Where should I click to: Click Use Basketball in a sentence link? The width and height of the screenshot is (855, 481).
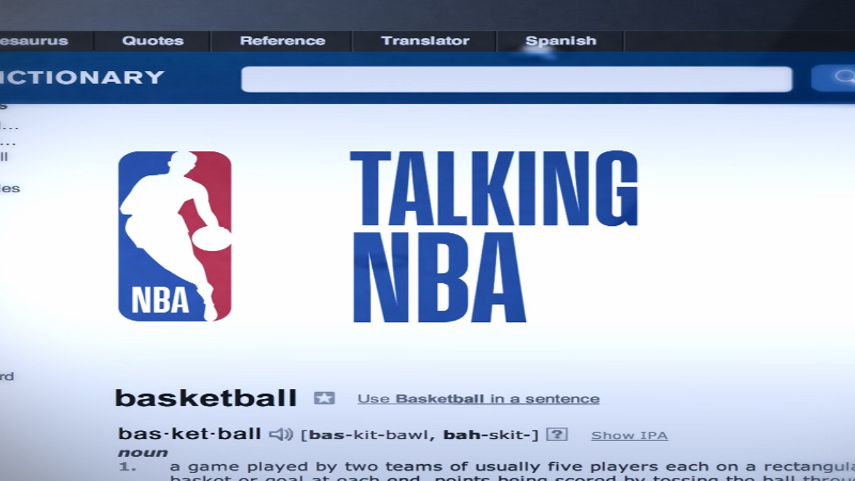(x=478, y=399)
